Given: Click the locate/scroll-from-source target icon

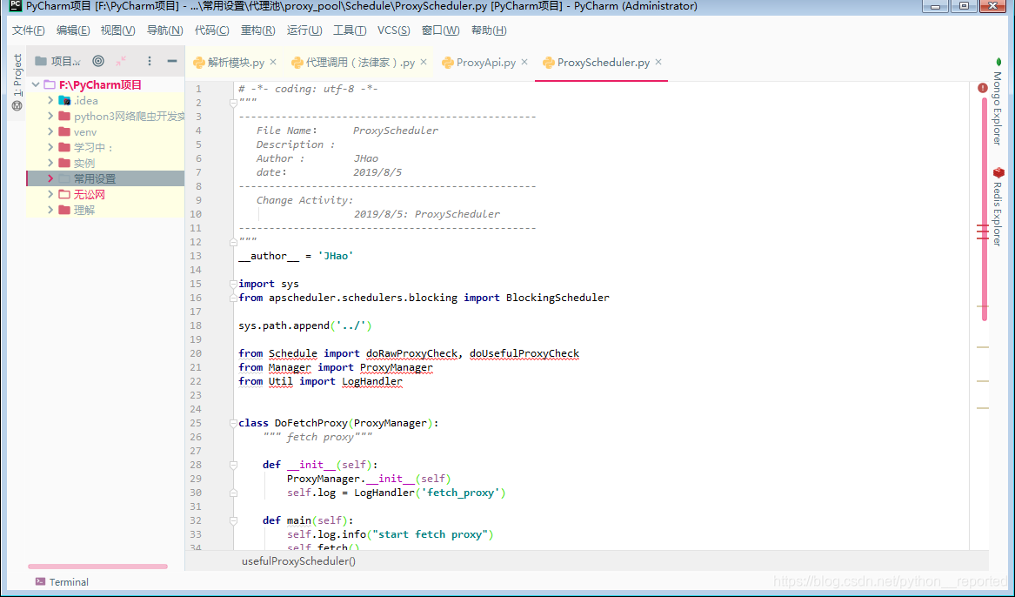Looking at the screenshot, I should click(x=97, y=61).
